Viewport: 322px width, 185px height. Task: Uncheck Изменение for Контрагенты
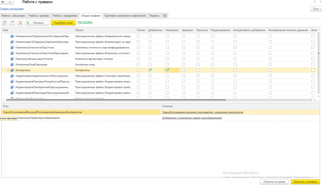point(167,70)
